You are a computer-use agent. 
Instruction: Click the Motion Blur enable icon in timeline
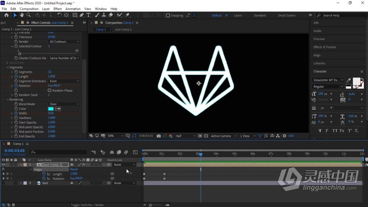[x=126, y=152]
